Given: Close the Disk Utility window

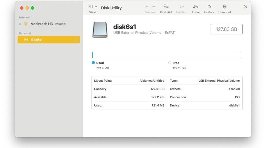Looking at the screenshot, I should 22,8.
